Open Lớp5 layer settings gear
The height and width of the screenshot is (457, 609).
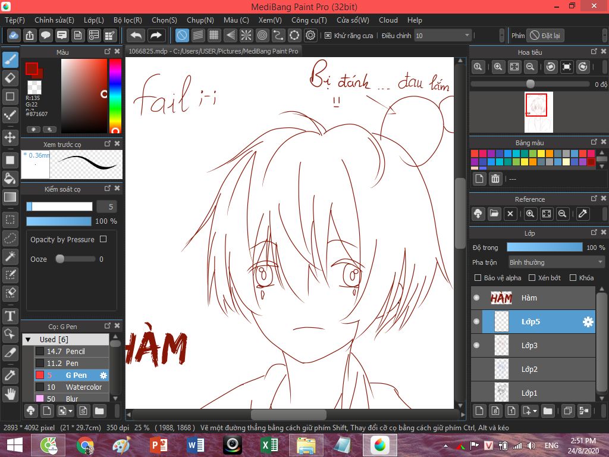588,322
